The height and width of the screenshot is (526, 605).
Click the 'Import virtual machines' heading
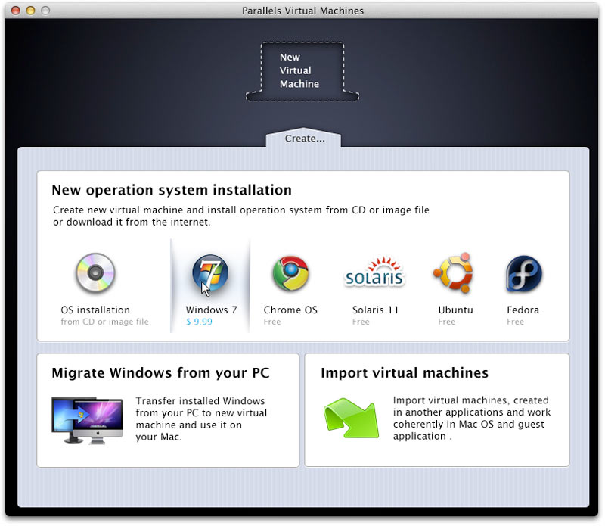pos(405,373)
